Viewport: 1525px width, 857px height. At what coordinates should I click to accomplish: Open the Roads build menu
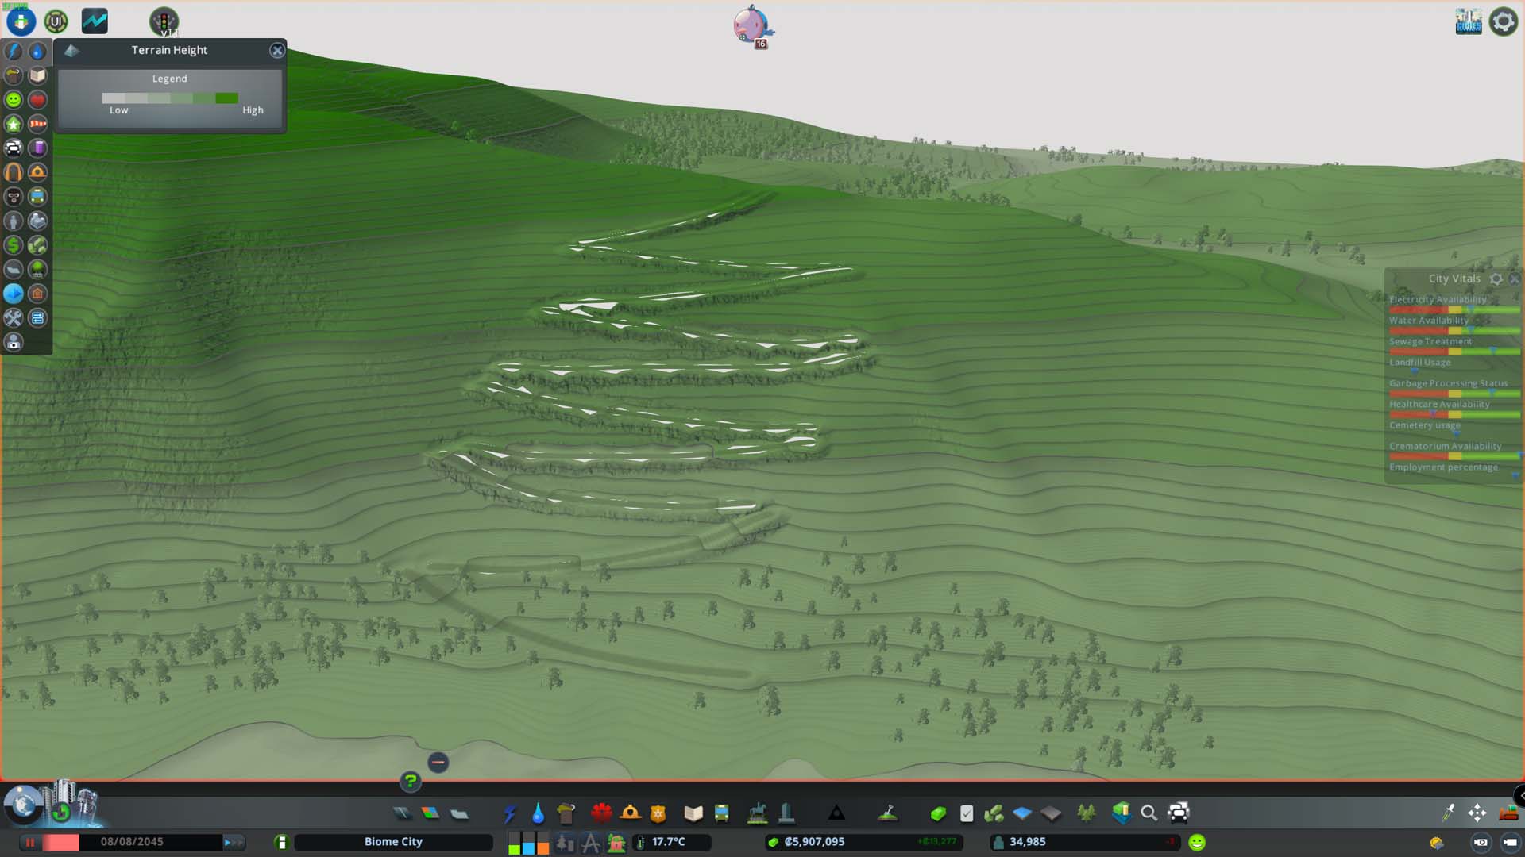tap(402, 813)
